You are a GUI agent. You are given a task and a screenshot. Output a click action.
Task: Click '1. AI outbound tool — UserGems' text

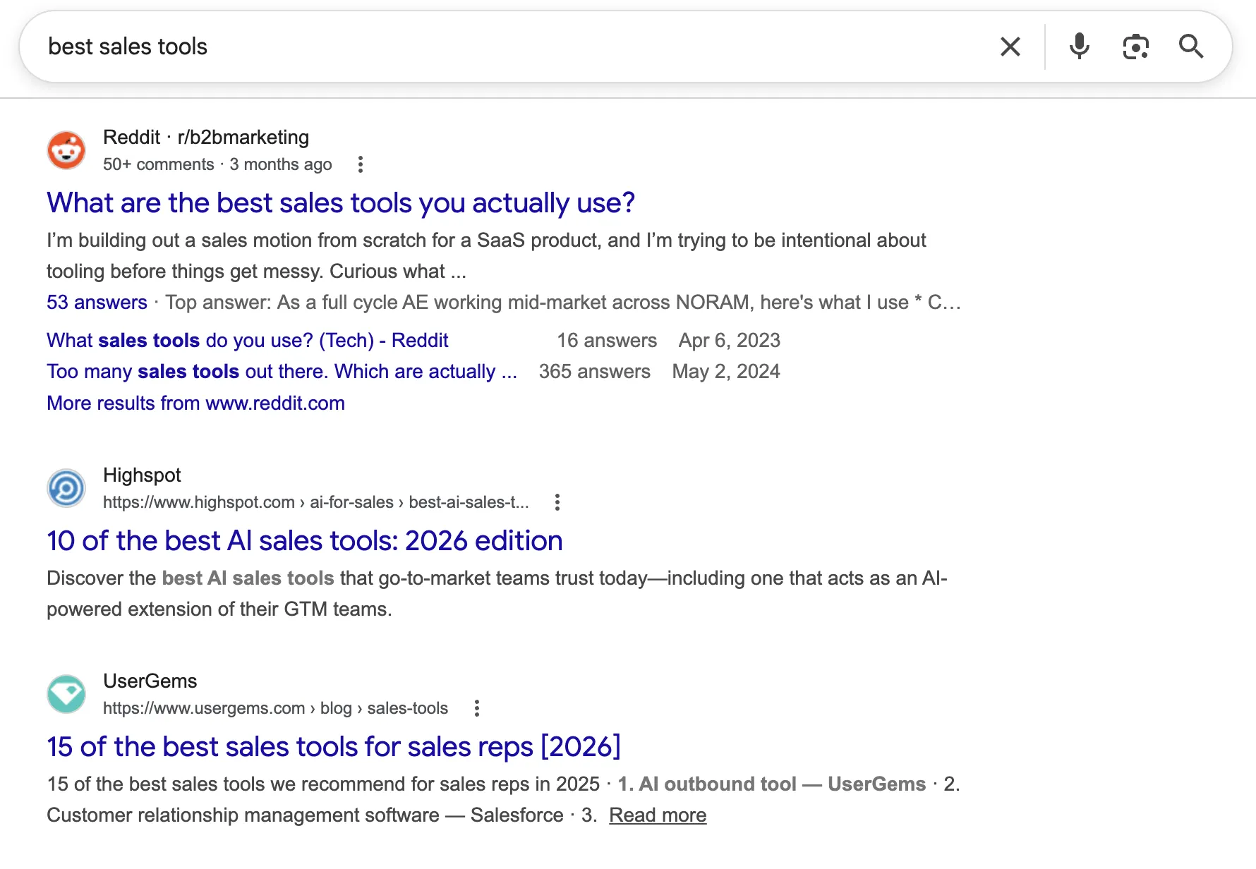[x=772, y=784]
